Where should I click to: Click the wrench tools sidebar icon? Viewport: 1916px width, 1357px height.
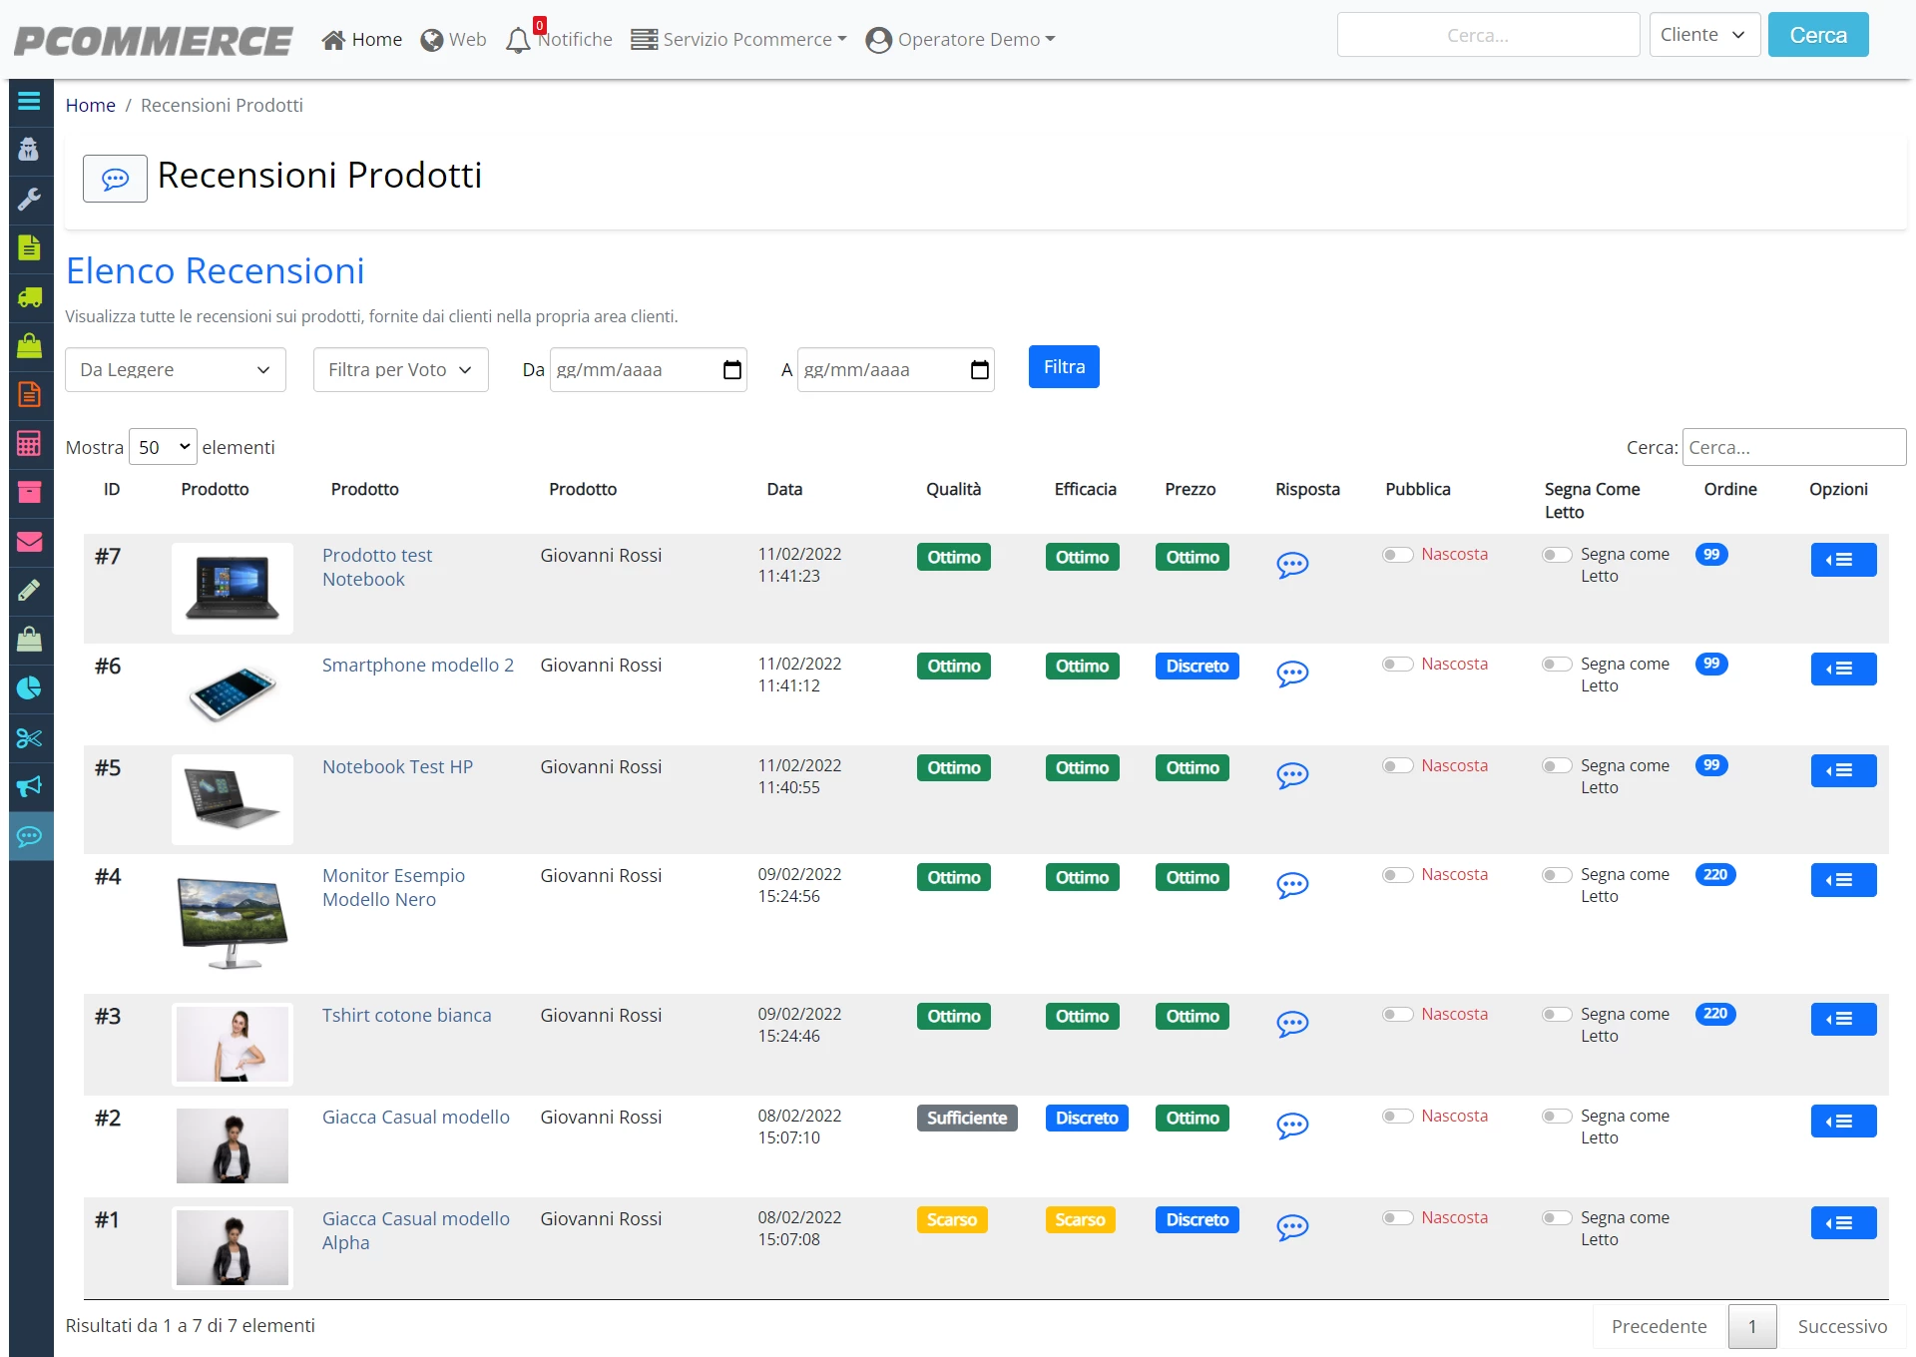tap(29, 199)
